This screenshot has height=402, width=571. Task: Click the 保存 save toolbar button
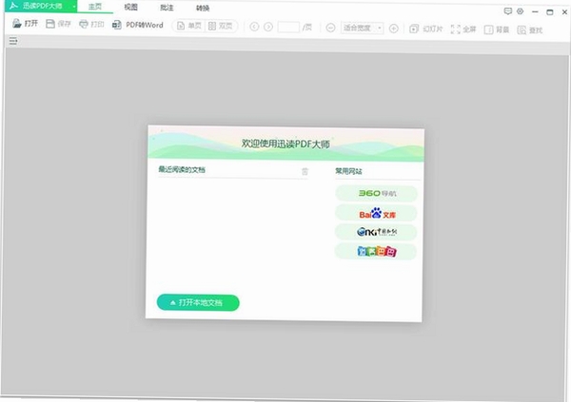coord(58,24)
